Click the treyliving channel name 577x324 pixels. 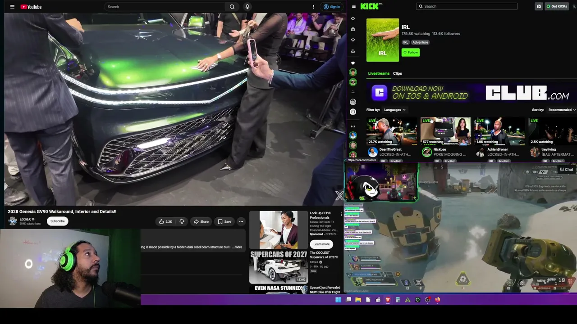[549, 149]
